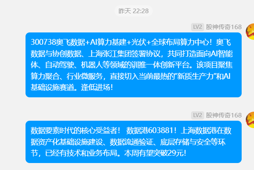Click the phrase 新质生产力 in the first bubble
The width and height of the screenshot is (254, 170).
tap(195, 76)
